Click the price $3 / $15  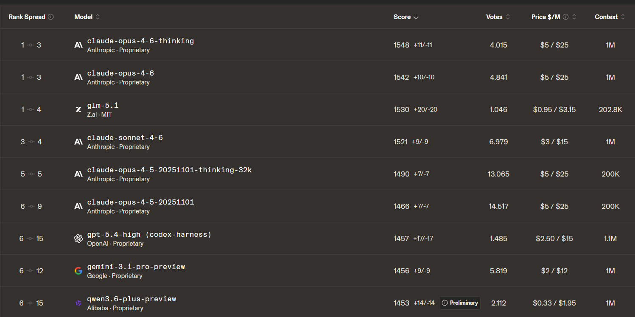[x=554, y=142]
